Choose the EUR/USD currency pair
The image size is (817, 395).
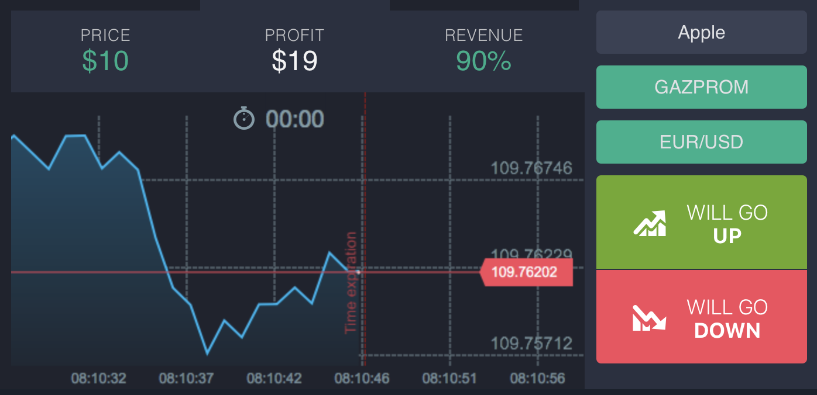click(701, 142)
